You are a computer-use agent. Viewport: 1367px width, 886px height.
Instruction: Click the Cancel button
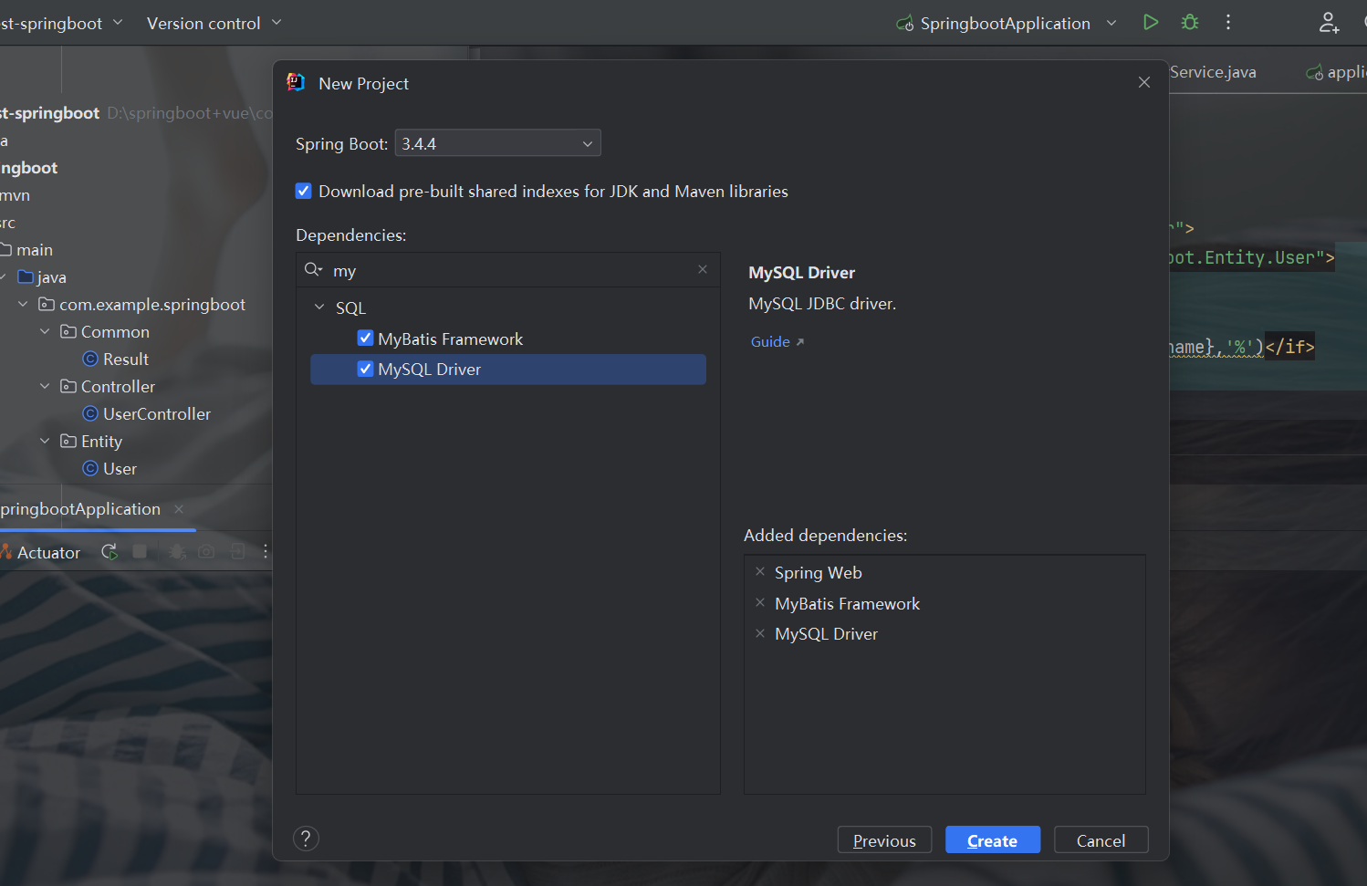pos(1101,839)
